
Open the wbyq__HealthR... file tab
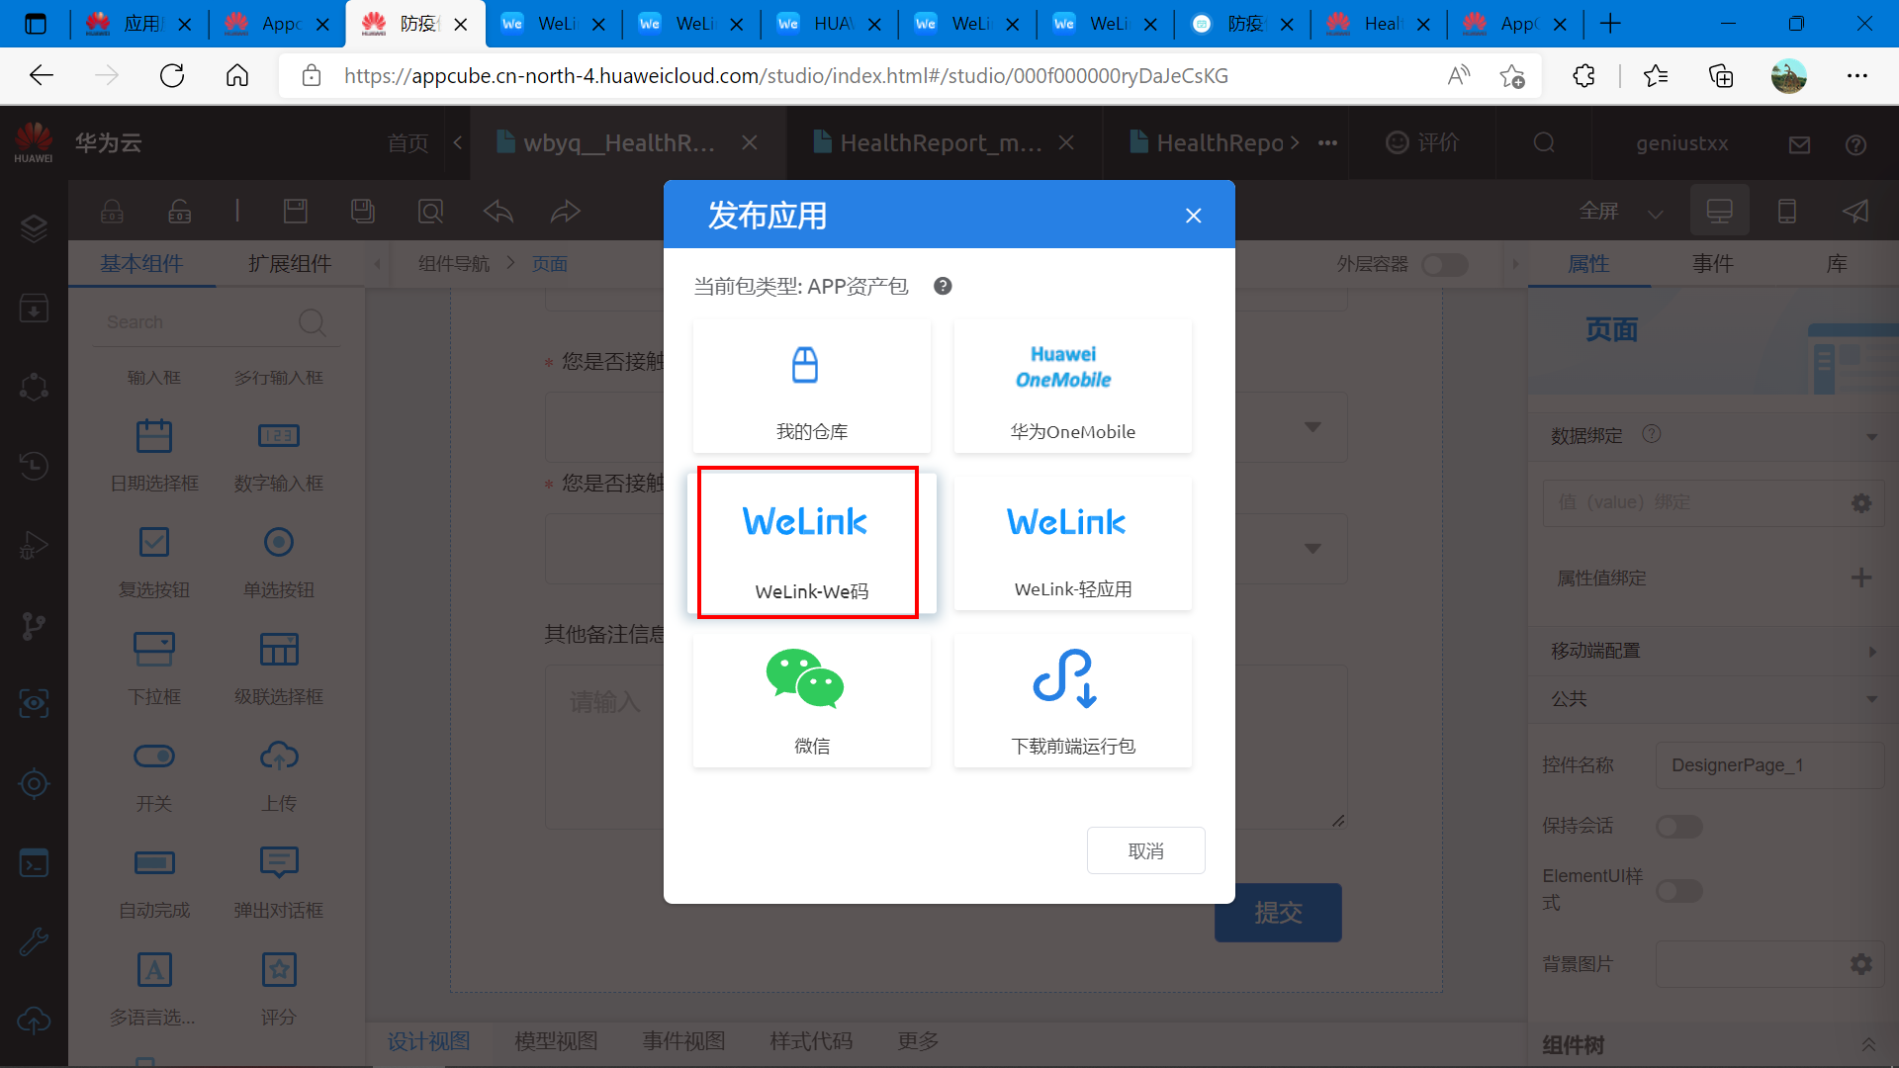(x=618, y=143)
